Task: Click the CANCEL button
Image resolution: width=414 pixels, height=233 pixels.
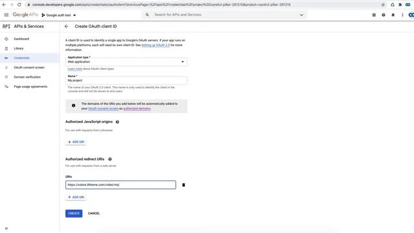Action: click(94, 213)
